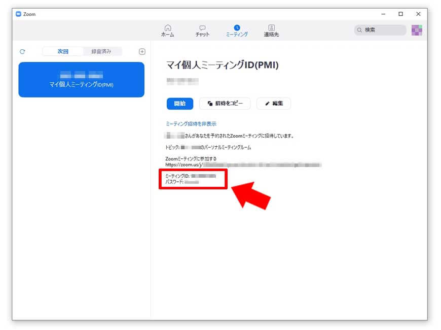
Task: Click the 検索 search field
Action: 380,30
